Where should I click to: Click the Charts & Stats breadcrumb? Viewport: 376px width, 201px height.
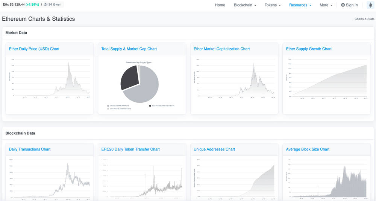(364, 19)
